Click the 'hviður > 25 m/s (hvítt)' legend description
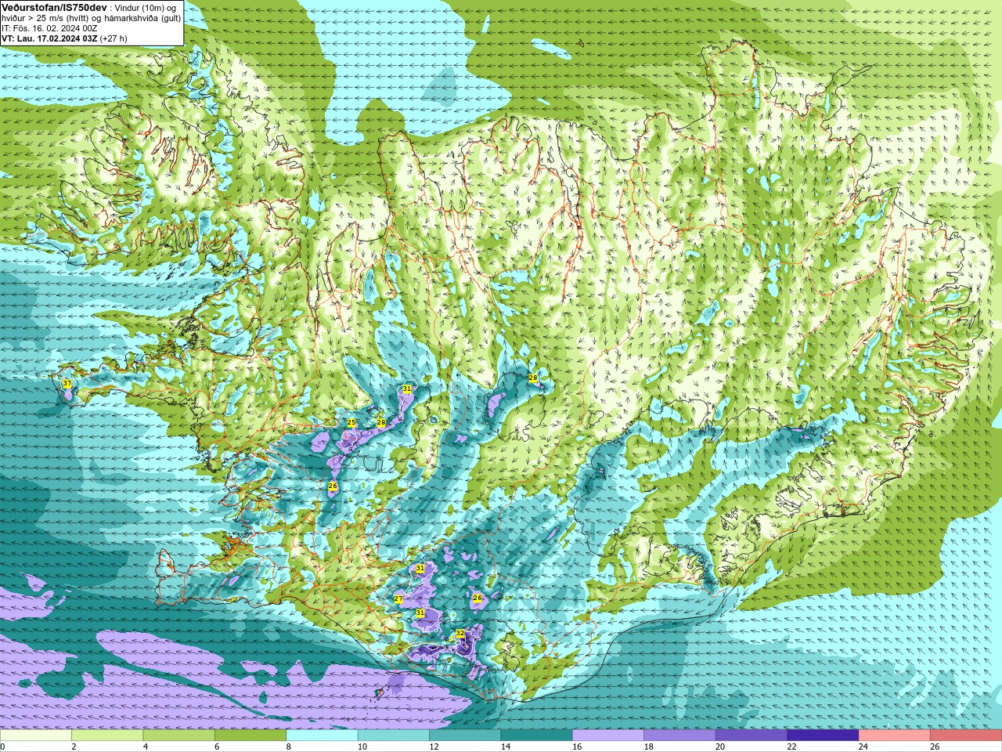This screenshot has height=752, width=1002. pyautogui.click(x=47, y=18)
